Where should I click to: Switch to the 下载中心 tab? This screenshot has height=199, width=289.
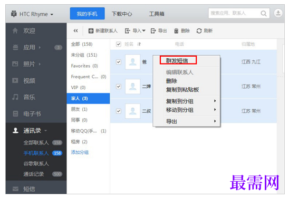point(122,14)
